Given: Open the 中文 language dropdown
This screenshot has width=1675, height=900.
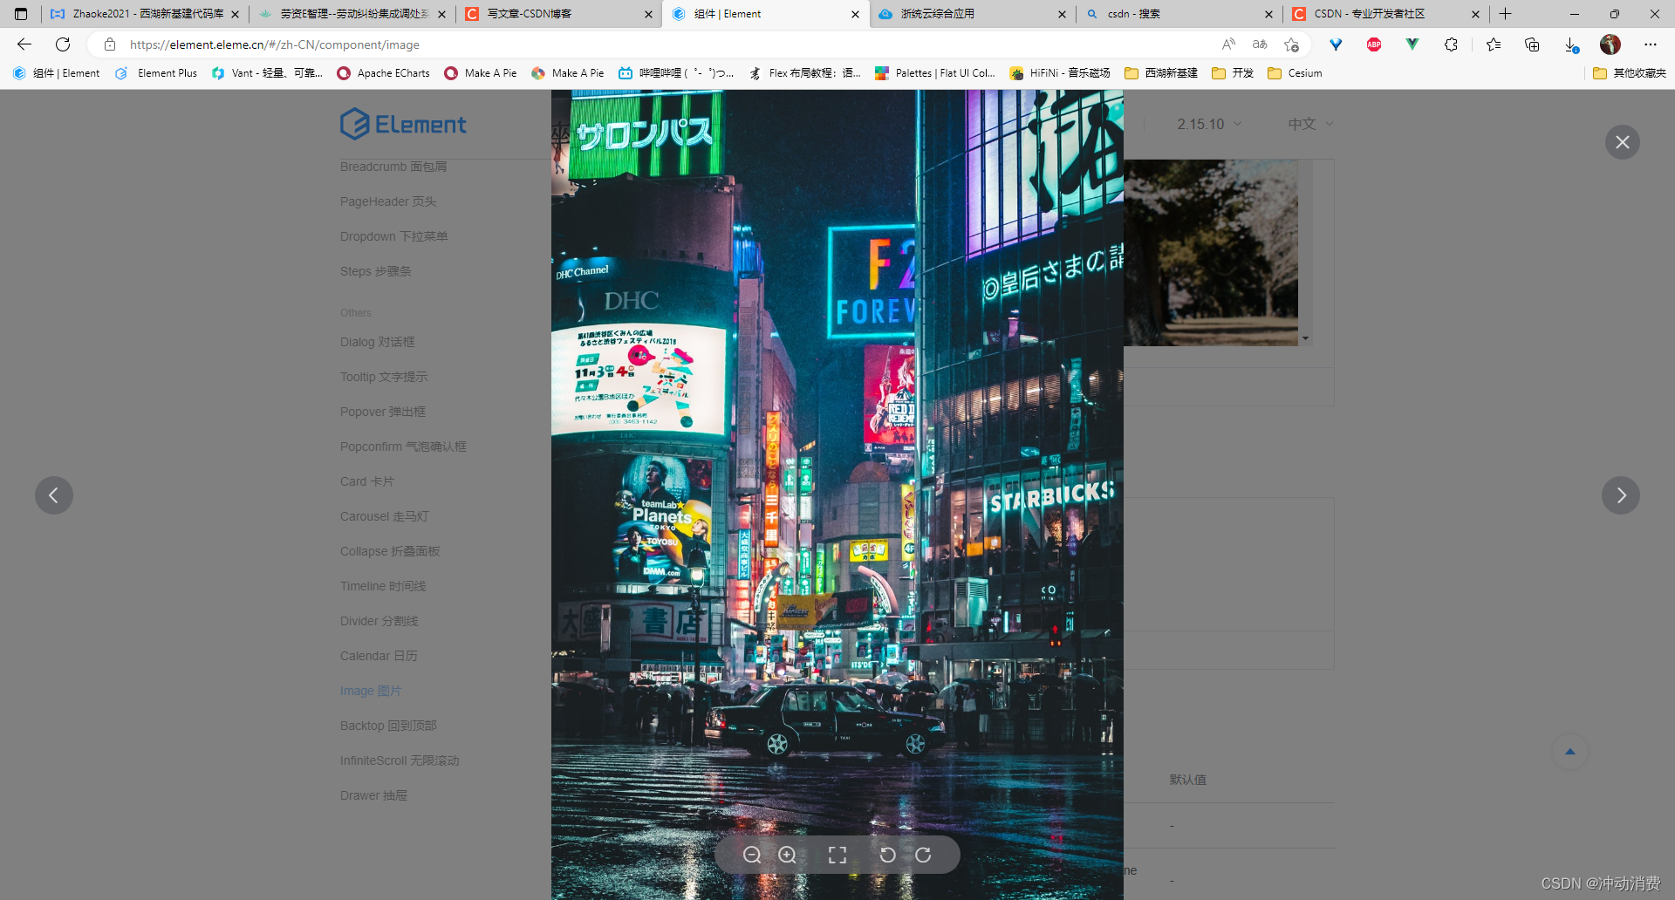Looking at the screenshot, I should coord(1310,124).
